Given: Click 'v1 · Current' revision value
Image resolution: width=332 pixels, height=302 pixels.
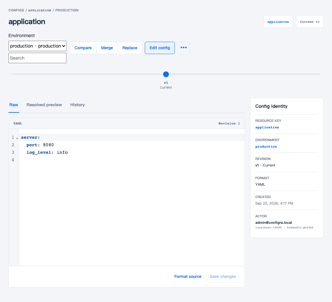Looking at the screenshot, I should [265, 165].
